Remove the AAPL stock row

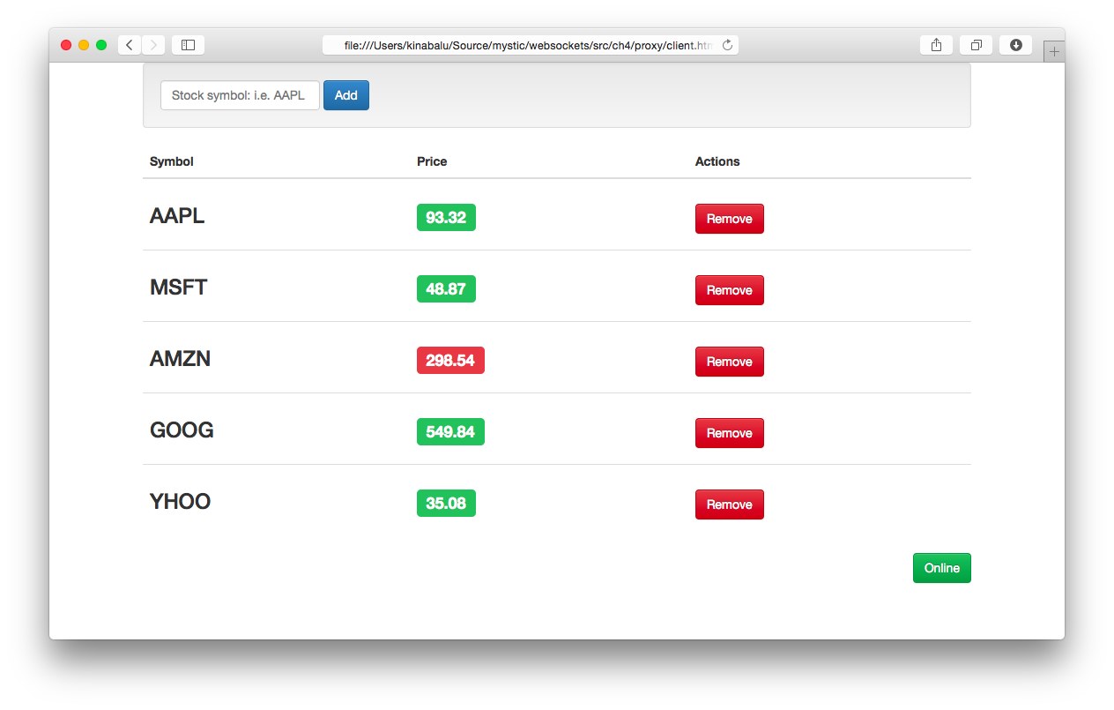pyautogui.click(x=729, y=219)
